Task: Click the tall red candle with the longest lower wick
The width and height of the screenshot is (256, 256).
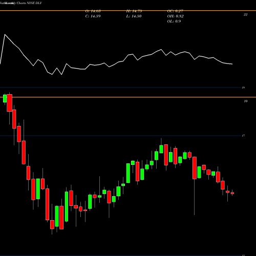Action: pyautogui.click(x=195, y=168)
